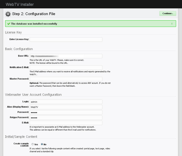The height and width of the screenshot is (156, 182).
Task: Focus the Notification E-Mail field
Action: point(66,67)
